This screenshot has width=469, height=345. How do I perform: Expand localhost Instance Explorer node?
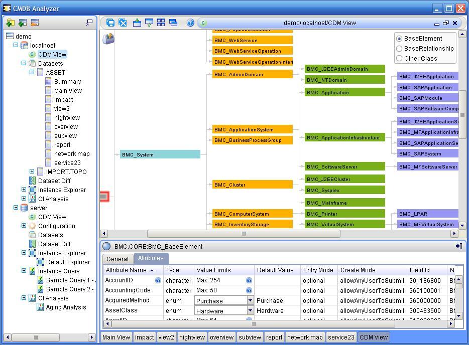(x=24, y=190)
